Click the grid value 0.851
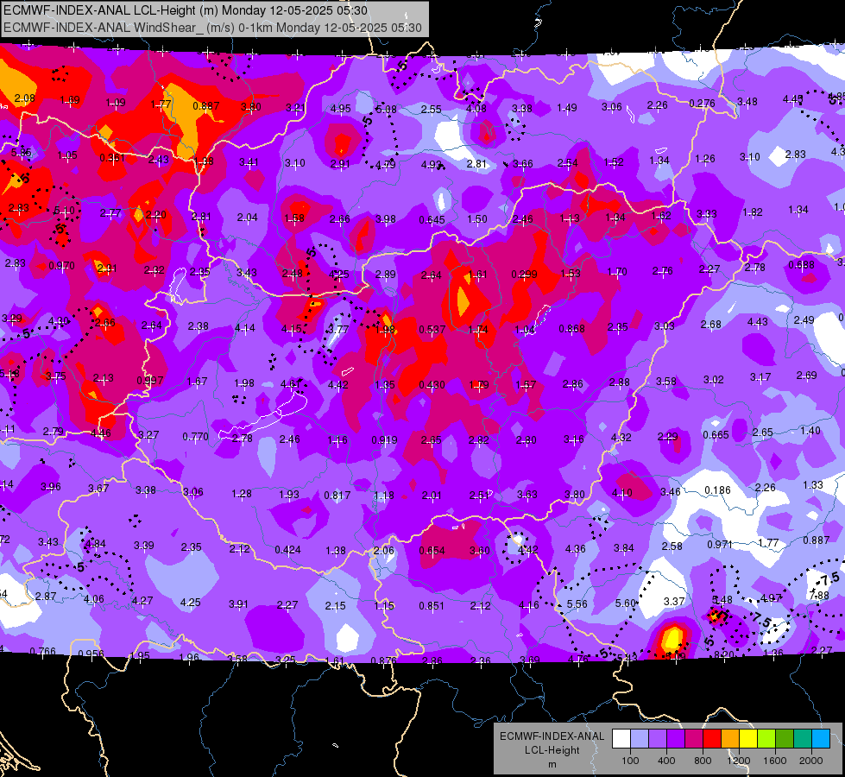This screenshot has height=777, width=845. pyautogui.click(x=432, y=606)
